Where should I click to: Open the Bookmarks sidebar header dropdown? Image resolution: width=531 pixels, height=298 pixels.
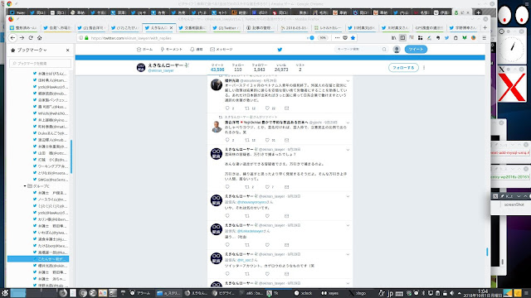point(32,50)
